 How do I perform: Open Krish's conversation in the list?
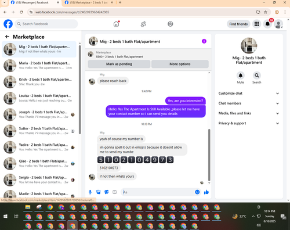point(39,82)
